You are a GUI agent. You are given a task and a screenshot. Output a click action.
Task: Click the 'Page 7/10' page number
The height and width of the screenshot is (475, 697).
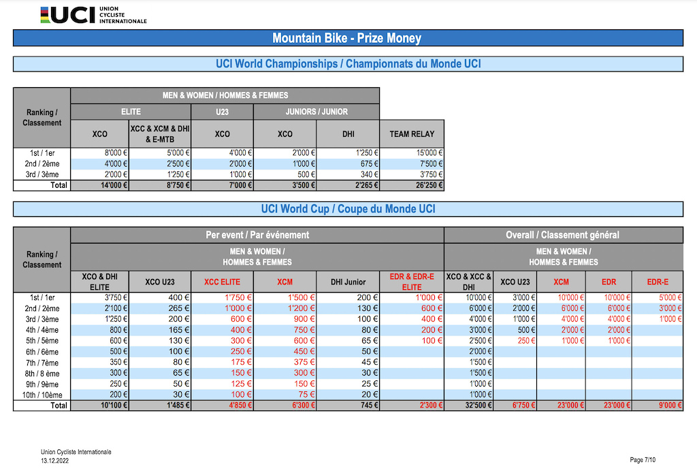tap(643, 460)
